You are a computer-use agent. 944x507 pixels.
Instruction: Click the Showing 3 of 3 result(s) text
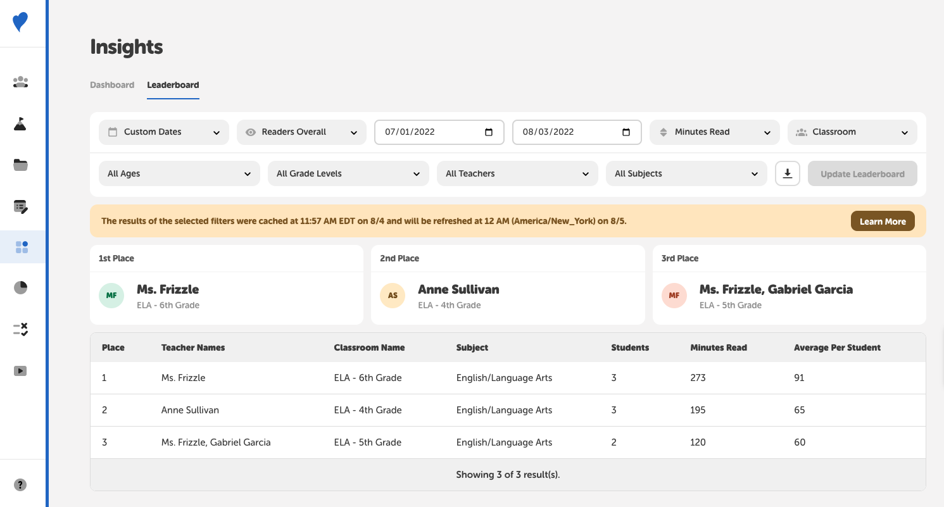coord(508,475)
